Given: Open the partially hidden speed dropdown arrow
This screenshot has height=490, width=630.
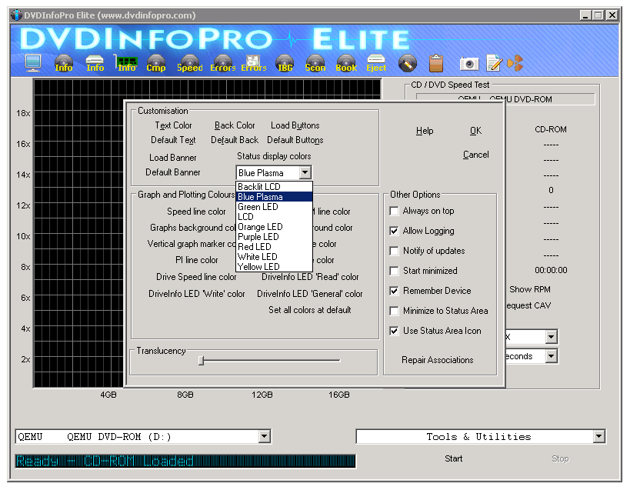Looking at the screenshot, I should tap(552, 337).
